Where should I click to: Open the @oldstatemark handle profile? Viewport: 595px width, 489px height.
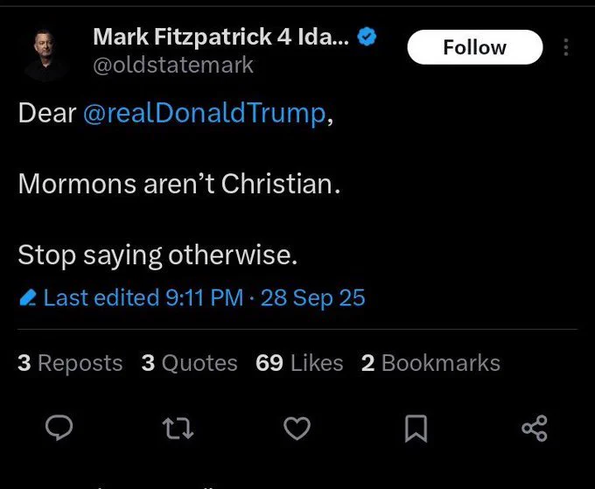pos(173,66)
